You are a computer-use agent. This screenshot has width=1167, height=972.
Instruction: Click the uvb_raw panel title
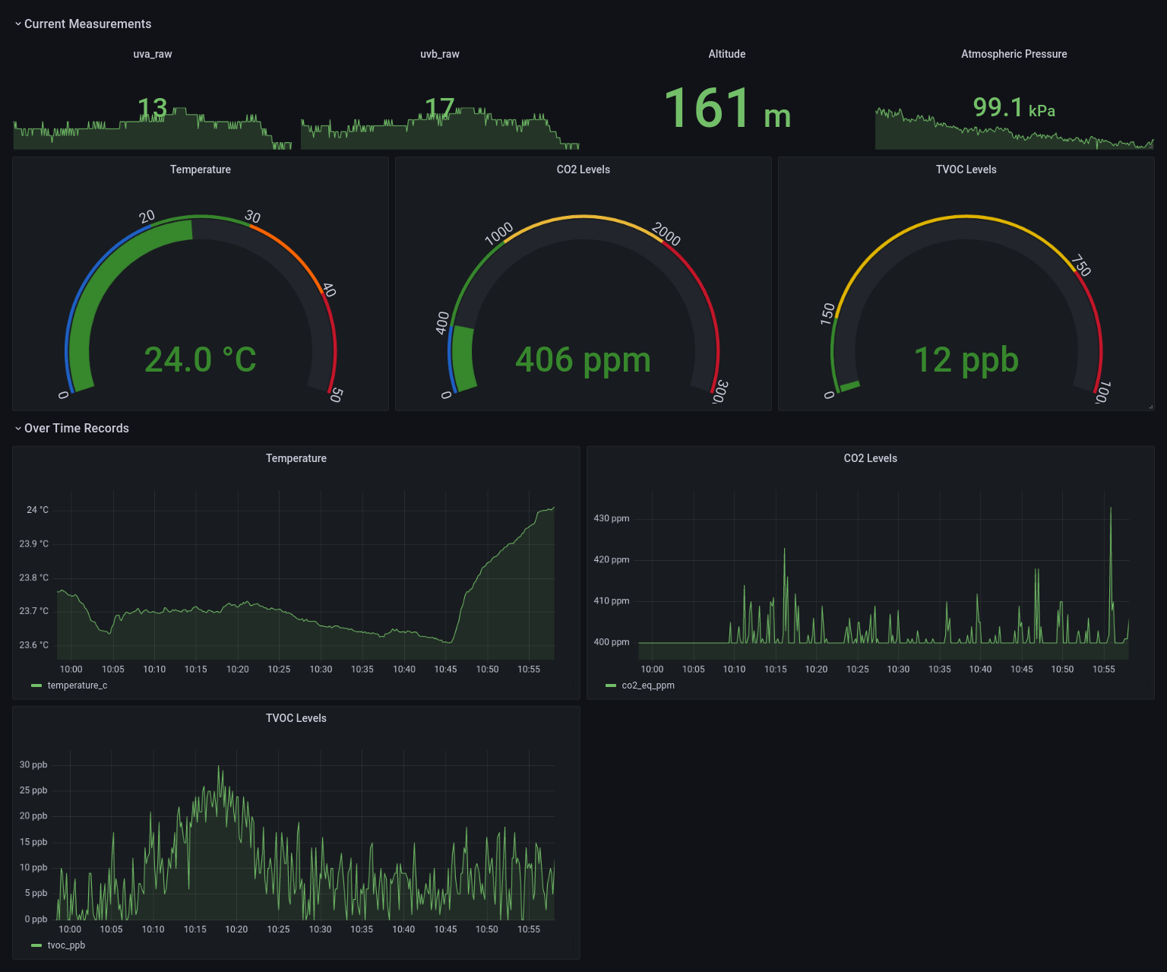[440, 54]
